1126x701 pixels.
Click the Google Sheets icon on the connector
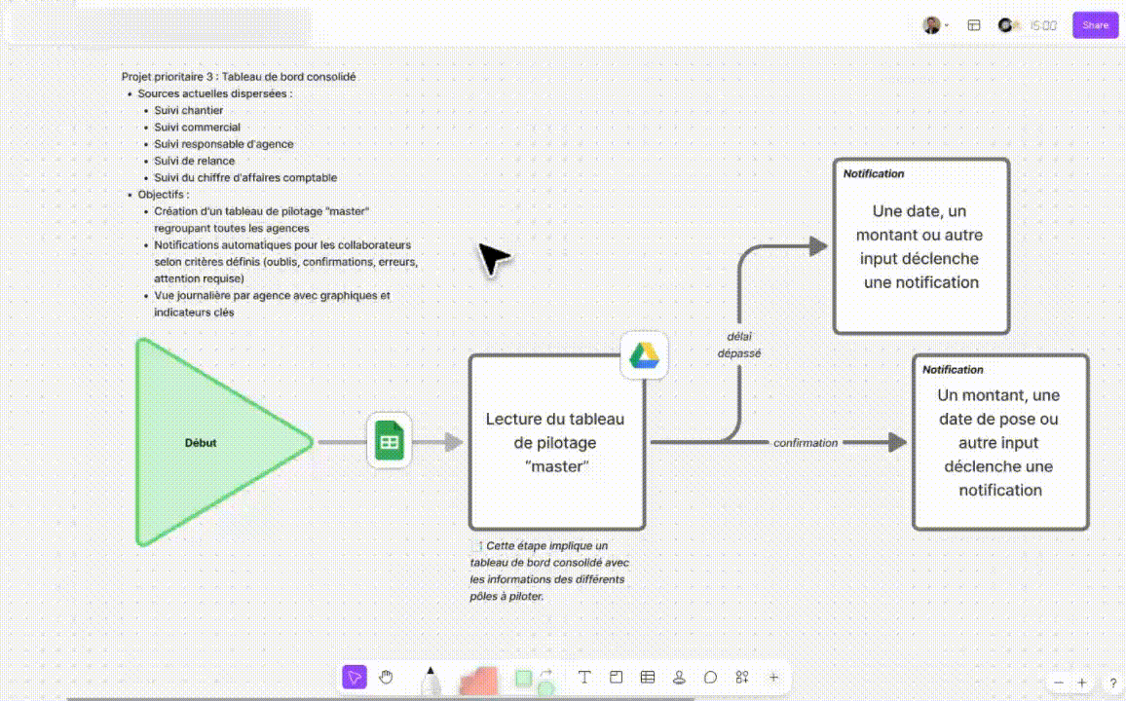[389, 440]
